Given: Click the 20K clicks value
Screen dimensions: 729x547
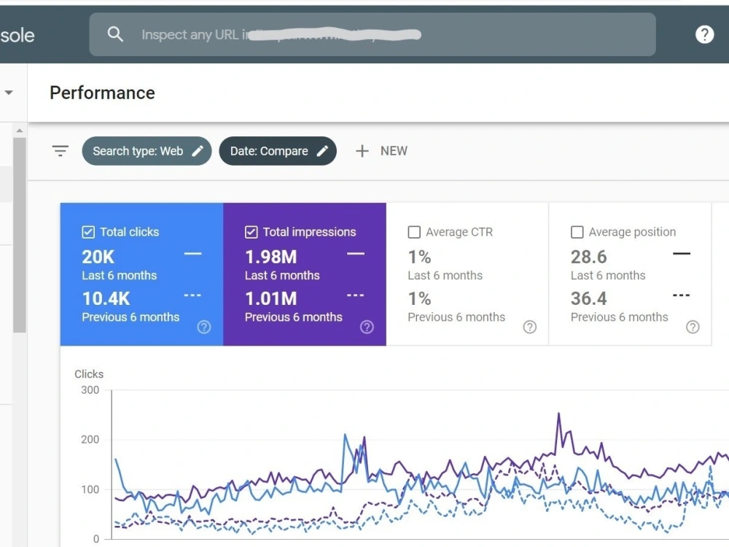Looking at the screenshot, I should click(x=98, y=257).
